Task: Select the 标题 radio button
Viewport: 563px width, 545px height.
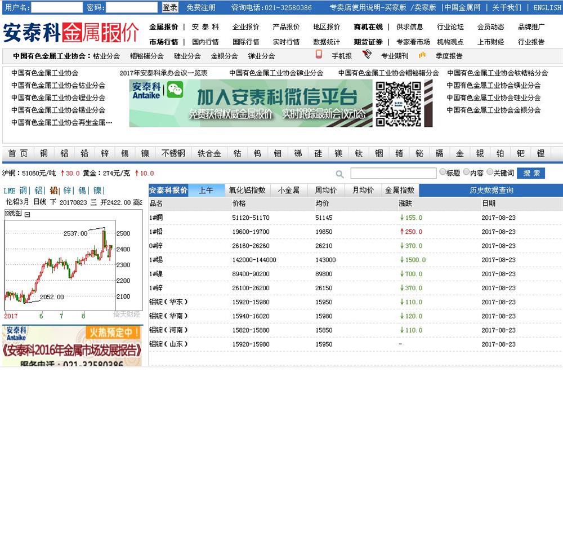Action: [x=443, y=172]
